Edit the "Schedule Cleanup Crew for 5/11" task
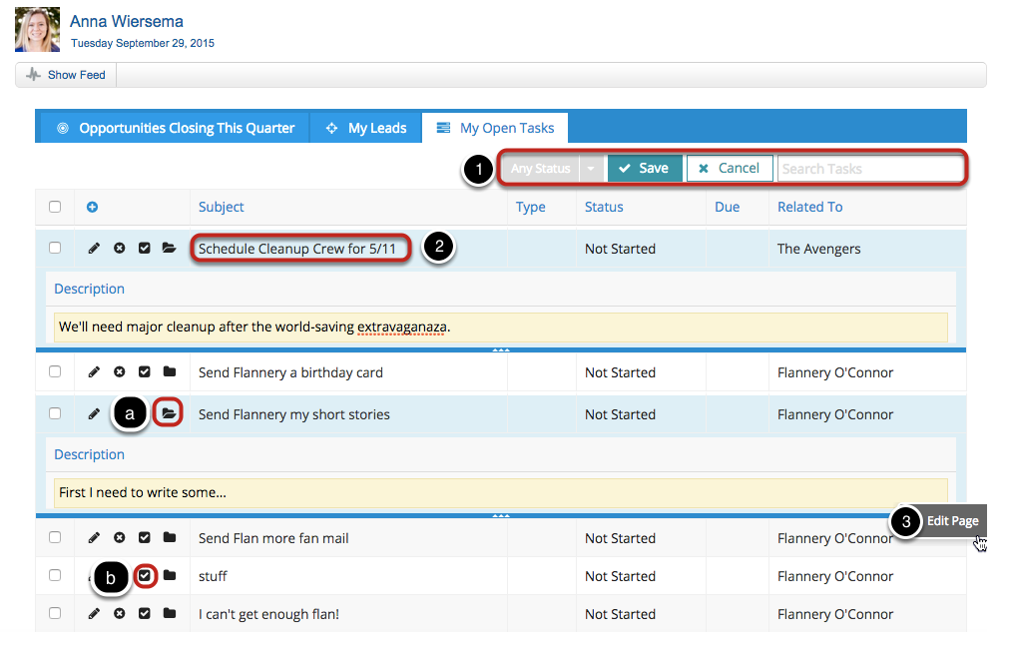Viewport: 1010px width, 654px height. coord(94,249)
